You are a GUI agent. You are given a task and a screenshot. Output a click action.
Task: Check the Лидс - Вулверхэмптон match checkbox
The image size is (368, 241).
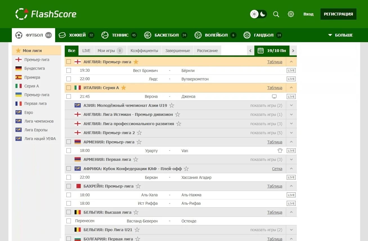point(69,79)
